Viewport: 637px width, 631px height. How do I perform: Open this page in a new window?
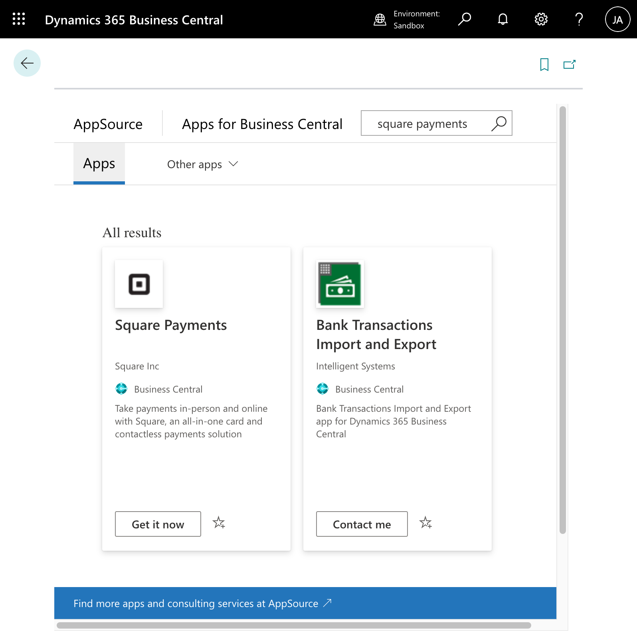pos(570,64)
